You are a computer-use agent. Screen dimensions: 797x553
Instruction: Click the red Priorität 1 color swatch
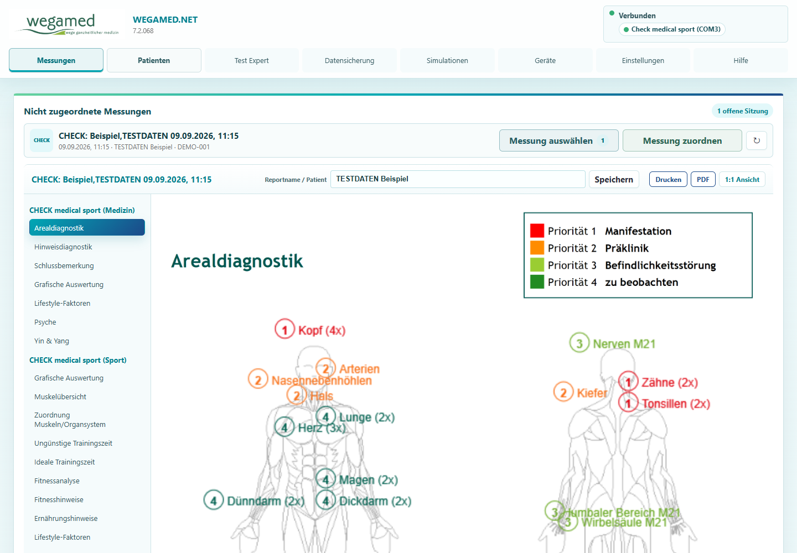pyautogui.click(x=537, y=231)
